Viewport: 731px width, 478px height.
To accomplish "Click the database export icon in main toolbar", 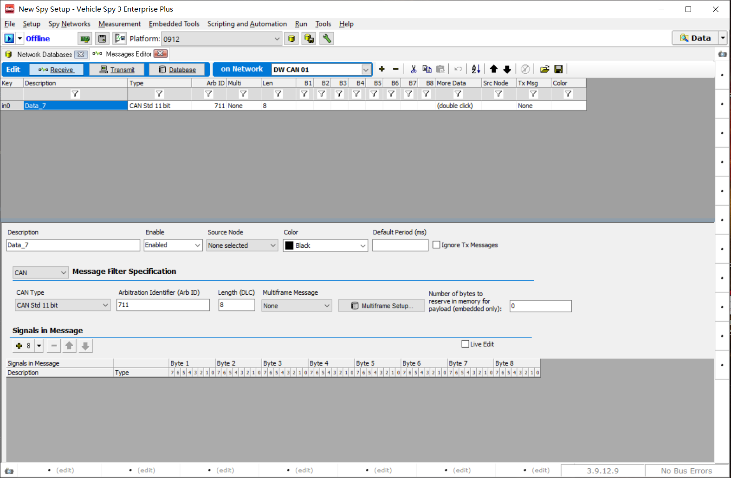I will tap(309, 39).
